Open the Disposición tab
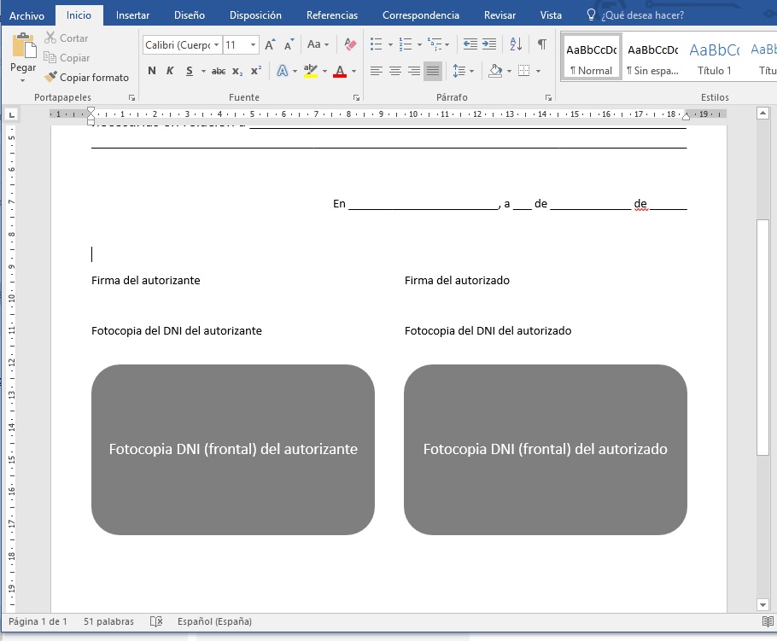The height and width of the screenshot is (641, 777). [x=255, y=15]
